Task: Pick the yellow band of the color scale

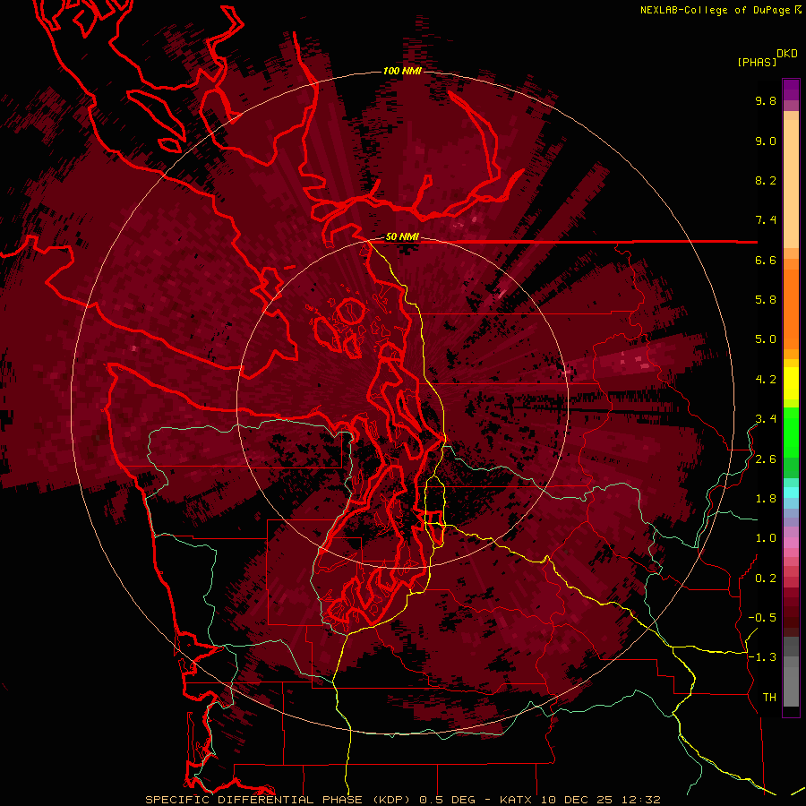Action: tap(791, 383)
